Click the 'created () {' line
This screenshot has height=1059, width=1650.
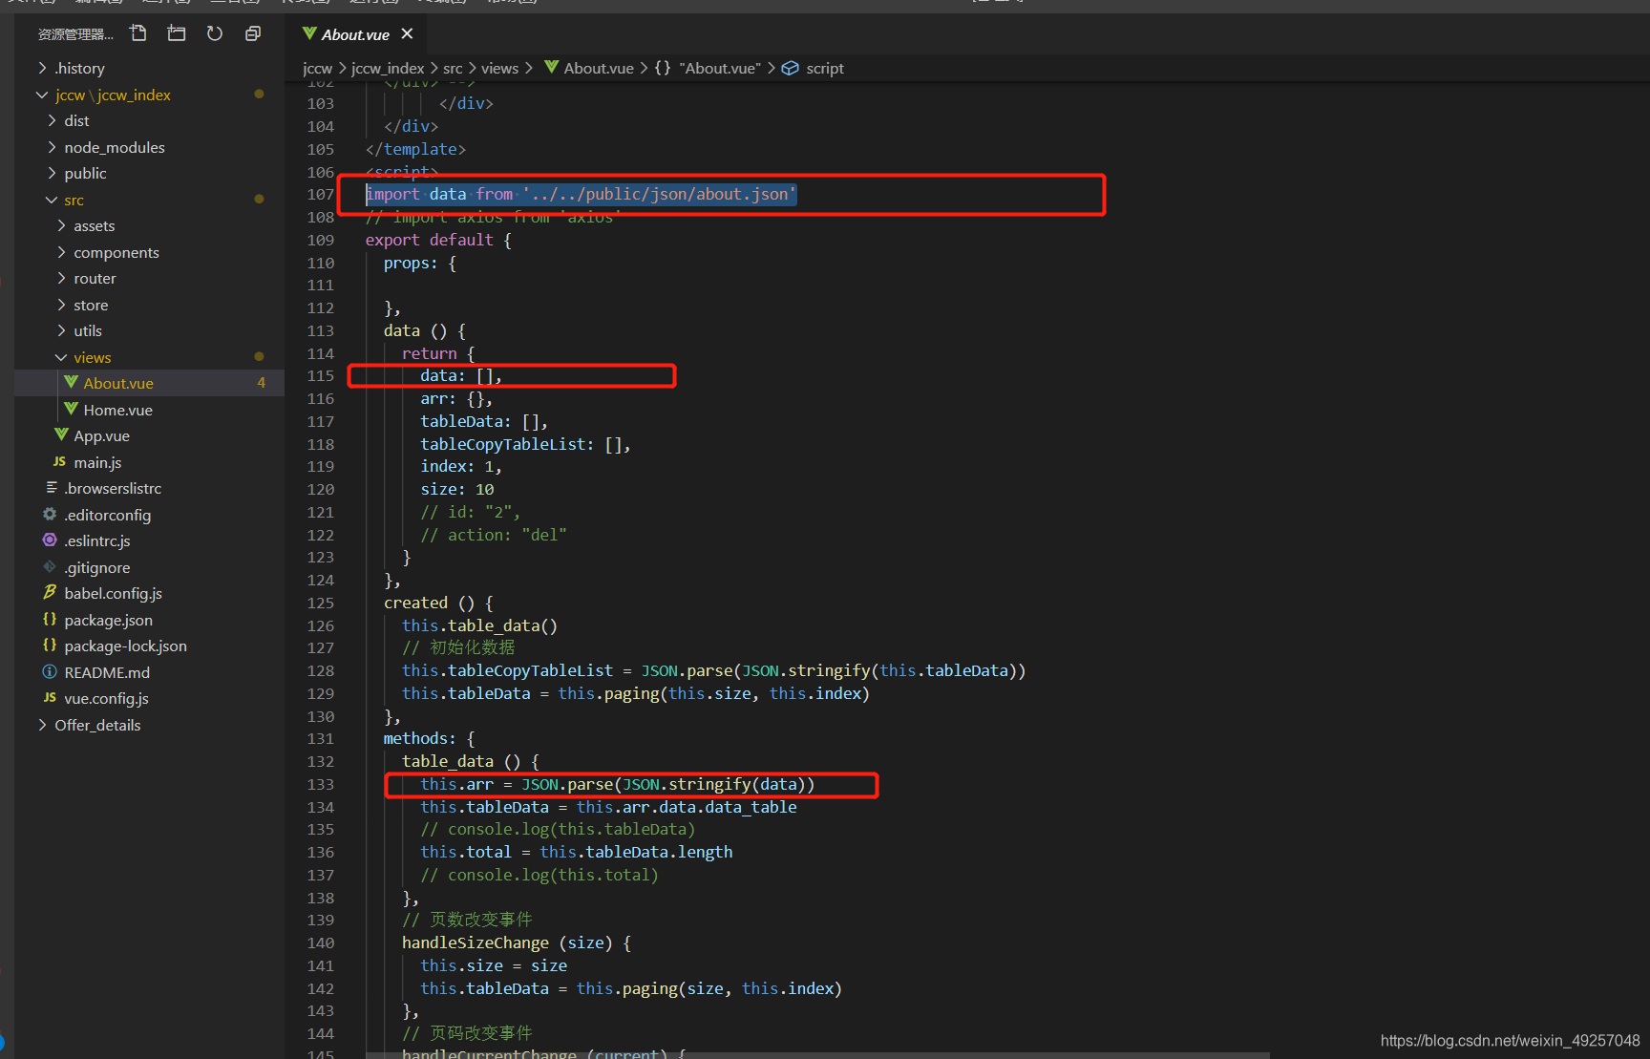click(x=438, y=603)
